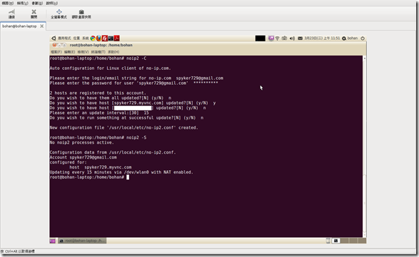The image size is (419, 257).
Task: Open the 機器(M) menu in the viewer
Action: (x=7, y=3)
